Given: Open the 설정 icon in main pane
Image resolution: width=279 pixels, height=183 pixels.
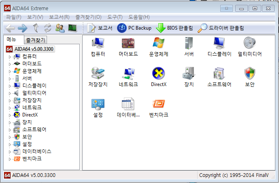Looking at the screenshot, I should pyautogui.click(x=98, y=104).
